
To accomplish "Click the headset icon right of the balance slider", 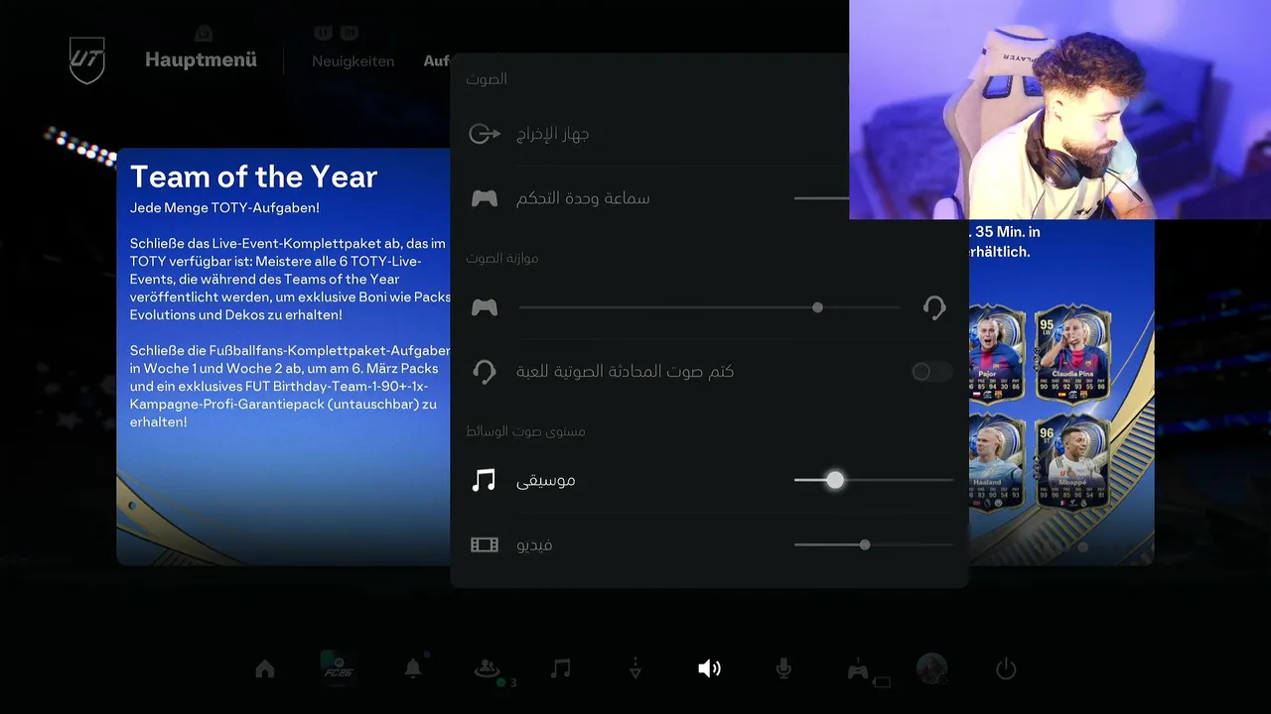I will pos(933,307).
